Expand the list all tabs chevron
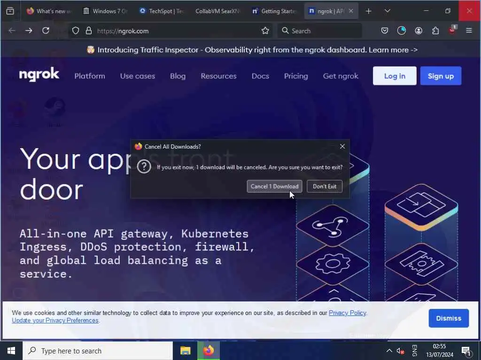Screen dimensions: 481x360 click(x=388, y=11)
